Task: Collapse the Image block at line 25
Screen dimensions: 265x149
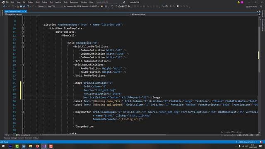Action: (23, 83)
